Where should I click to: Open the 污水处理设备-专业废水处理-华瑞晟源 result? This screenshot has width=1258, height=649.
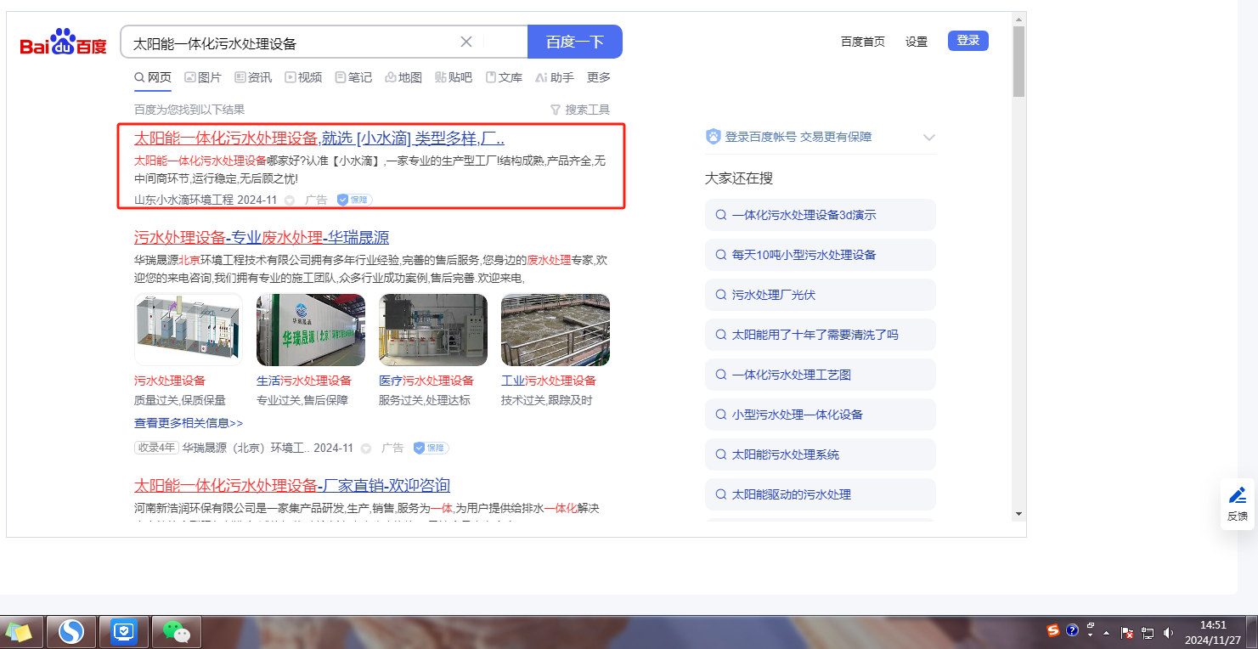pos(262,237)
